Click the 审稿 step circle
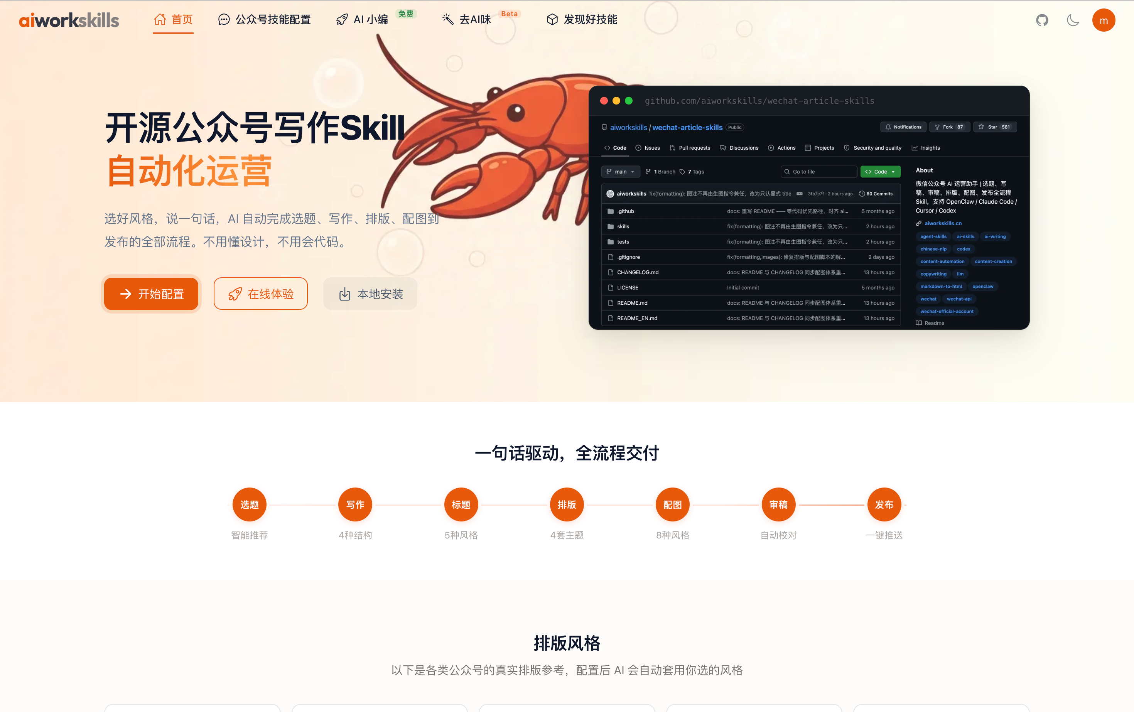Screen dimensions: 1134x712 coord(778,504)
